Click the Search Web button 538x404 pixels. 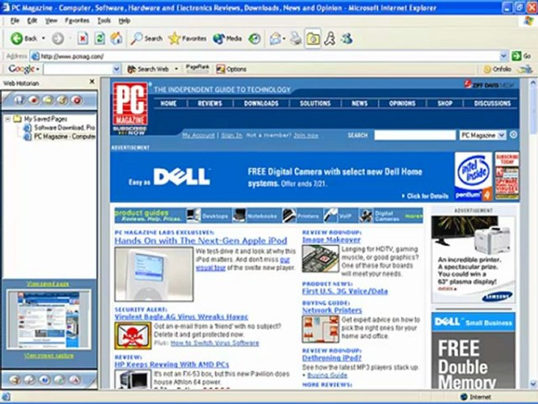click(148, 69)
